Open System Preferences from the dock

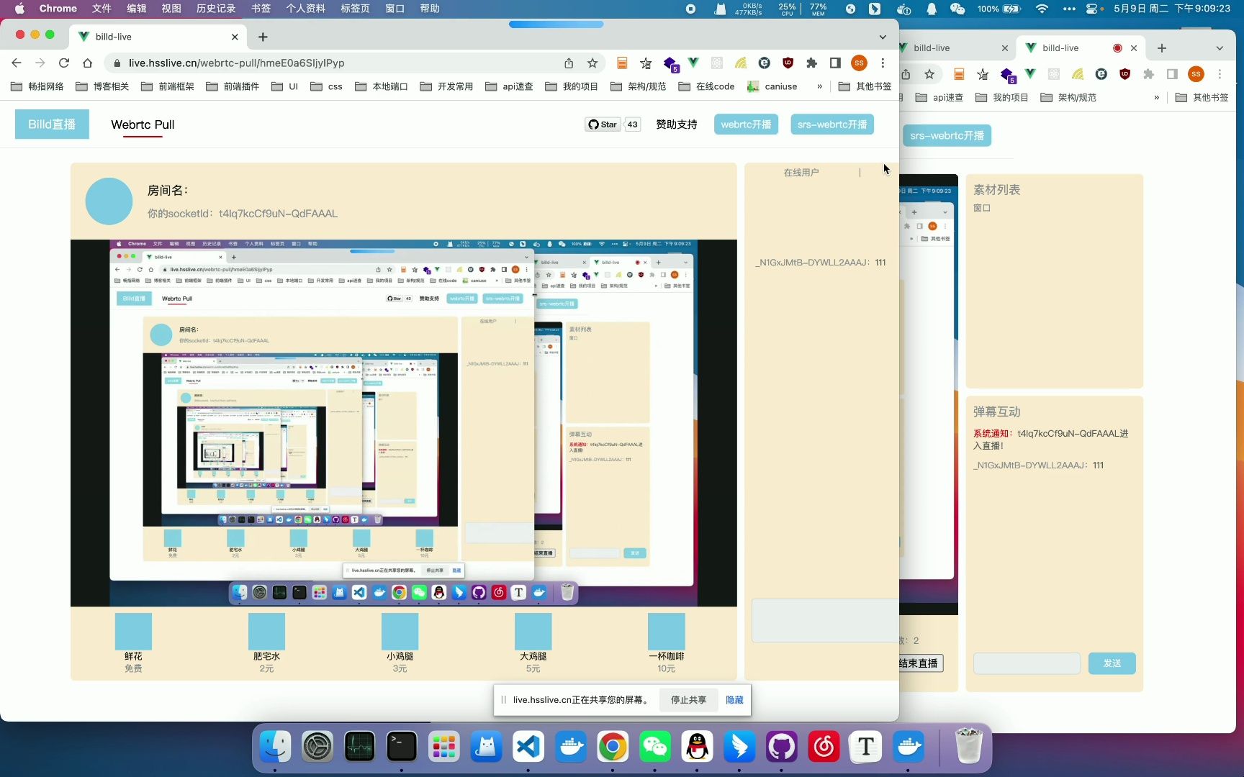tap(317, 747)
